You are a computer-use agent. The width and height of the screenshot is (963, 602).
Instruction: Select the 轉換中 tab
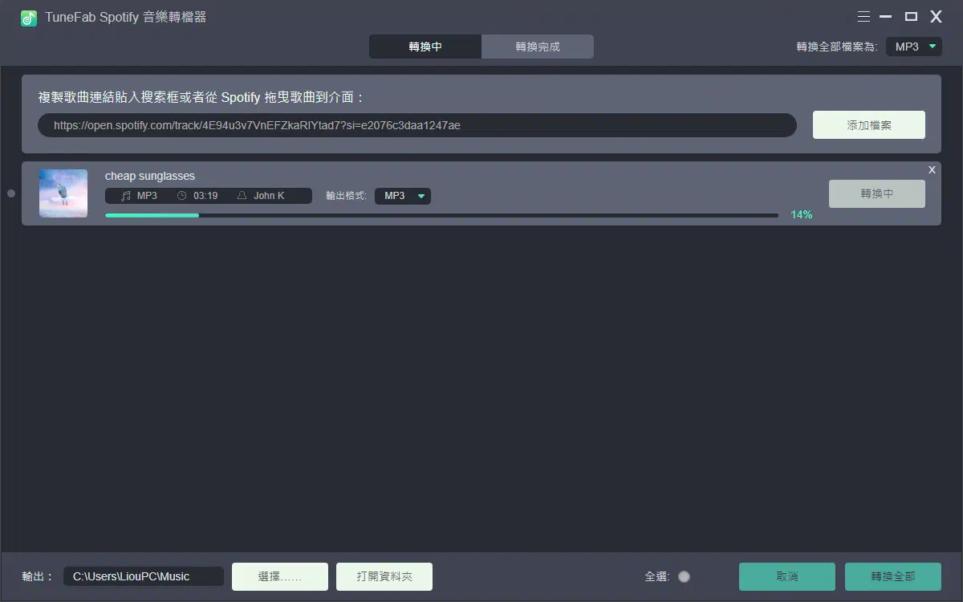425,47
